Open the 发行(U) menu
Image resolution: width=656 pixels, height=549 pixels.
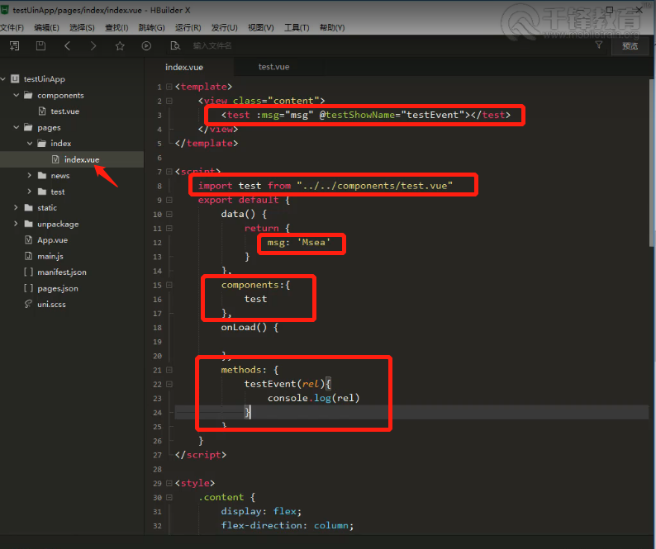pyautogui.click(x=224, y=27)
